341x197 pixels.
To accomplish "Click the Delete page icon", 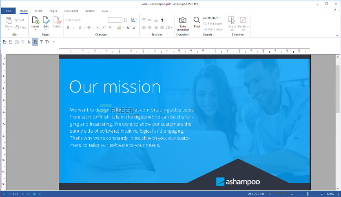I will (57, 20).
